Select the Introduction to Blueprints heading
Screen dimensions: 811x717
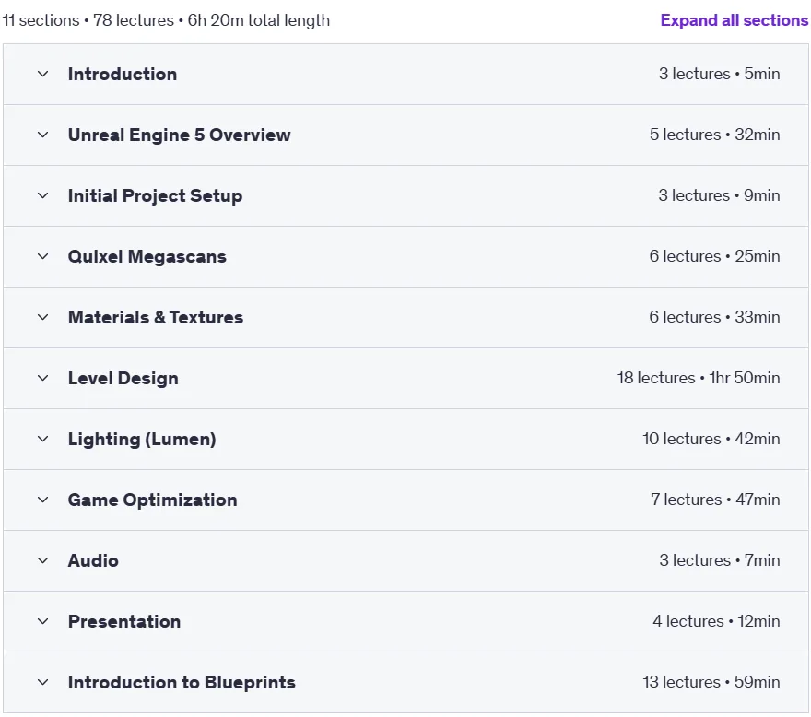182,682
